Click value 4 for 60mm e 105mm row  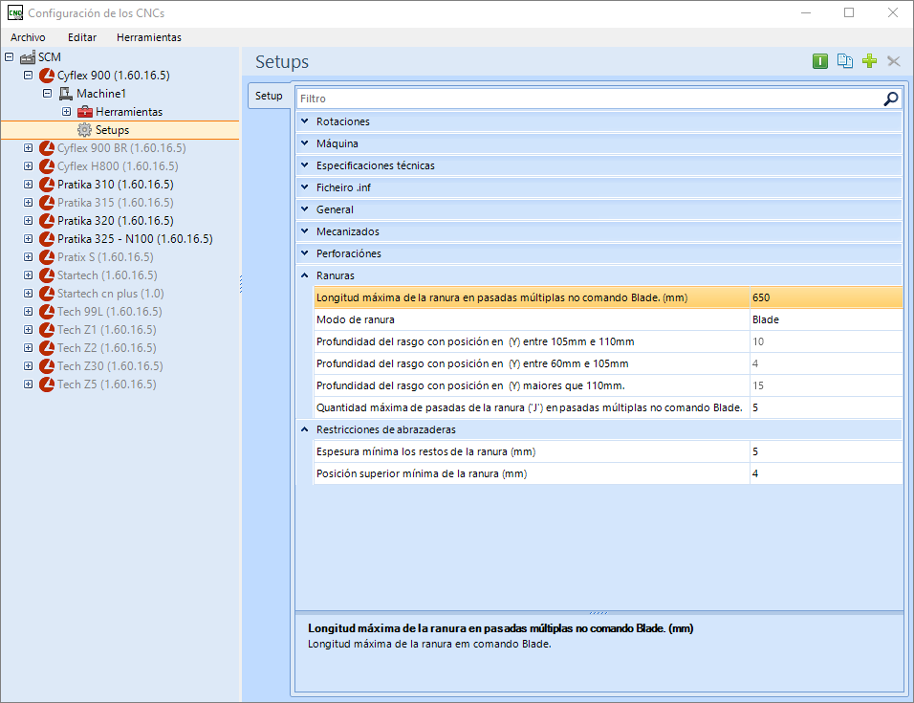point(826,363)
